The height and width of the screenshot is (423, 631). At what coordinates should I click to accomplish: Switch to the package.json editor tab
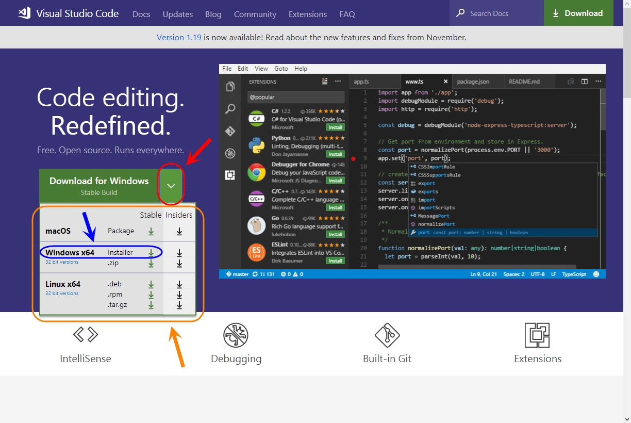pyautogui.click(x=473, y=82)
